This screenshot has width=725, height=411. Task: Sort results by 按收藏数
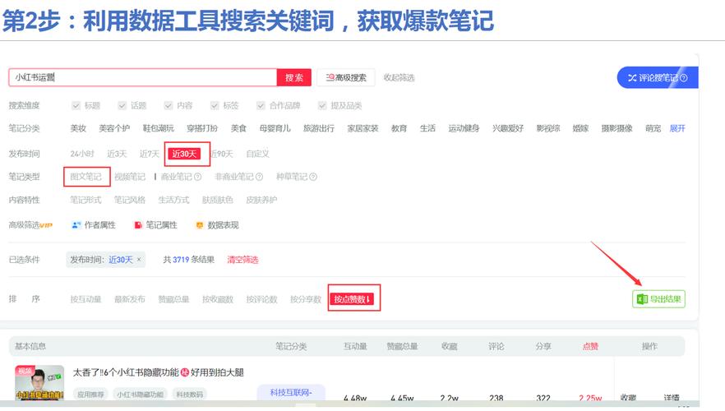218,299
